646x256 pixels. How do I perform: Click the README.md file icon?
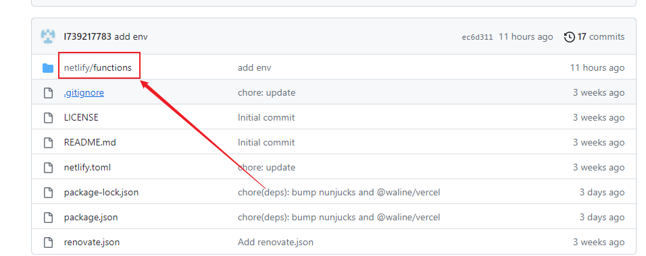click(48, 143)
